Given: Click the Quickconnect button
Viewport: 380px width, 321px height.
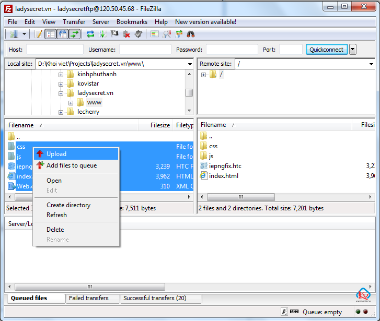Looking at the screenshot, I should pyautogui.click(x=327, y=50).
